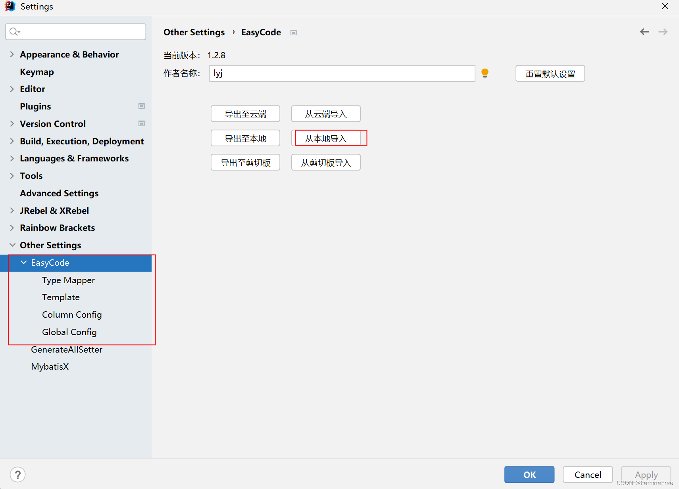Click inside the author name input field
Viewport: 679px width, 489px height.
(341, 73)
